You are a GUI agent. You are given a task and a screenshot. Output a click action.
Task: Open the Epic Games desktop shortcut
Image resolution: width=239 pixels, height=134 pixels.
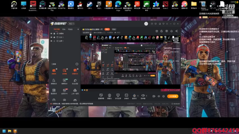[99, 5]
